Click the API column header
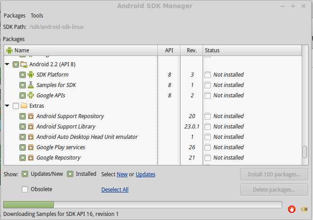Screen dimensions: 313x220 [x=169, y=50]
